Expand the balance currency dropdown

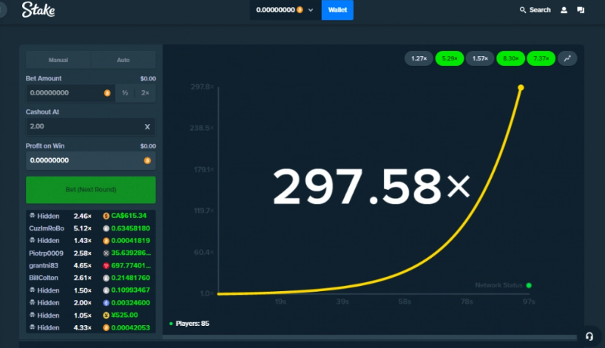[x=311, y=10]
